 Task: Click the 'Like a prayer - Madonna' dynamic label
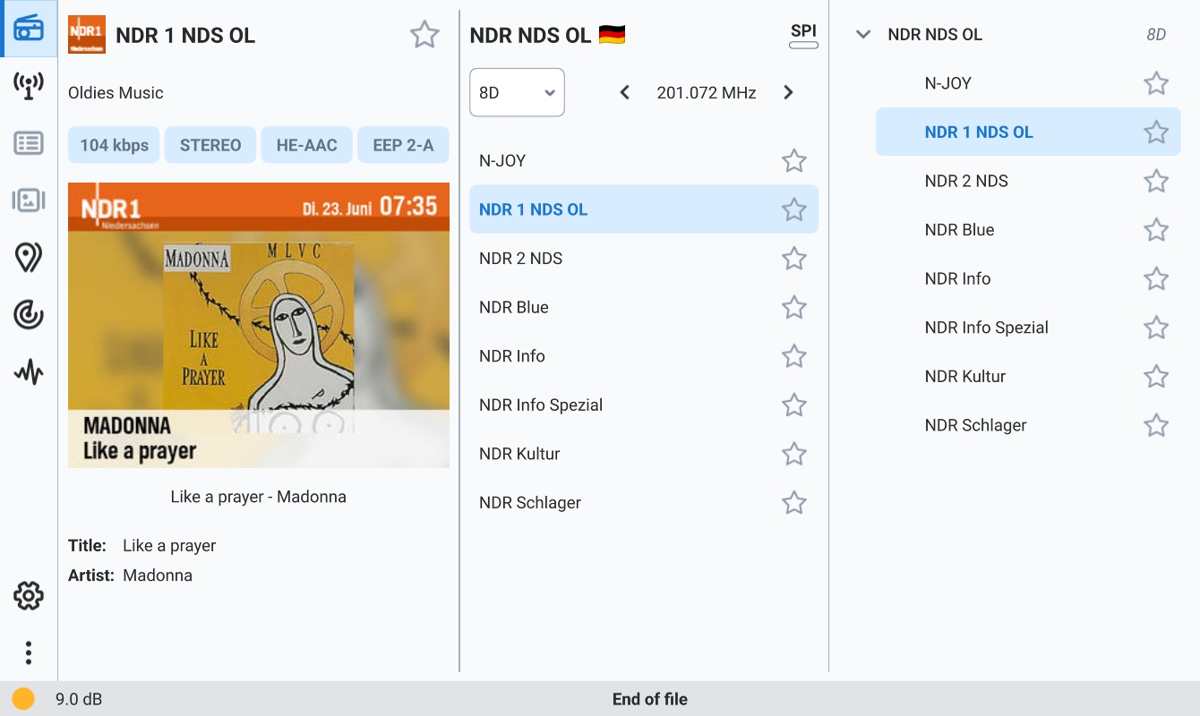coord(259,497)
